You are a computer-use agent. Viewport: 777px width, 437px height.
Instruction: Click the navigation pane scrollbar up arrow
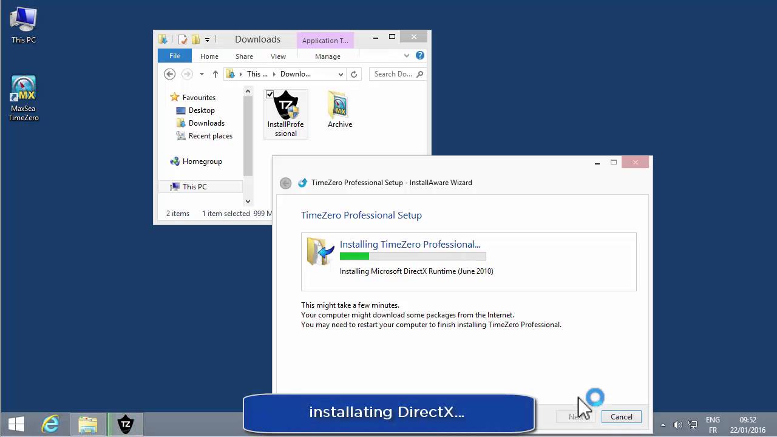[248, 91]
